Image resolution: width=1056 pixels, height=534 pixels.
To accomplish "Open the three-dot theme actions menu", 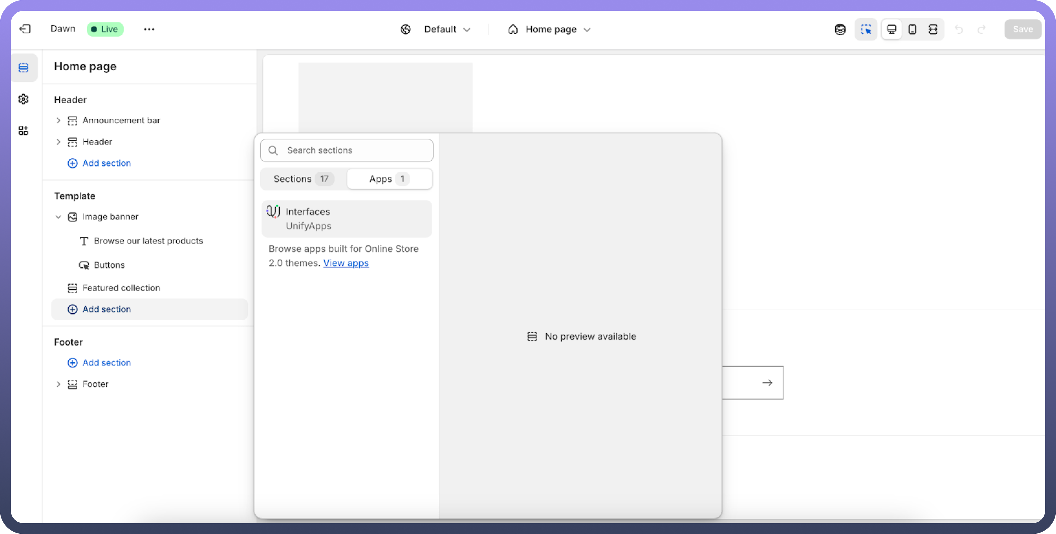I will click(149, 29).
